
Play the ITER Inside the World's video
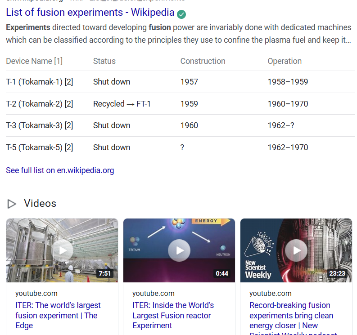pyautogui.click(x=179, y=250)
